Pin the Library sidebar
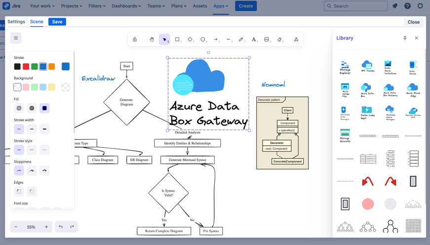 tap(405, 38)
